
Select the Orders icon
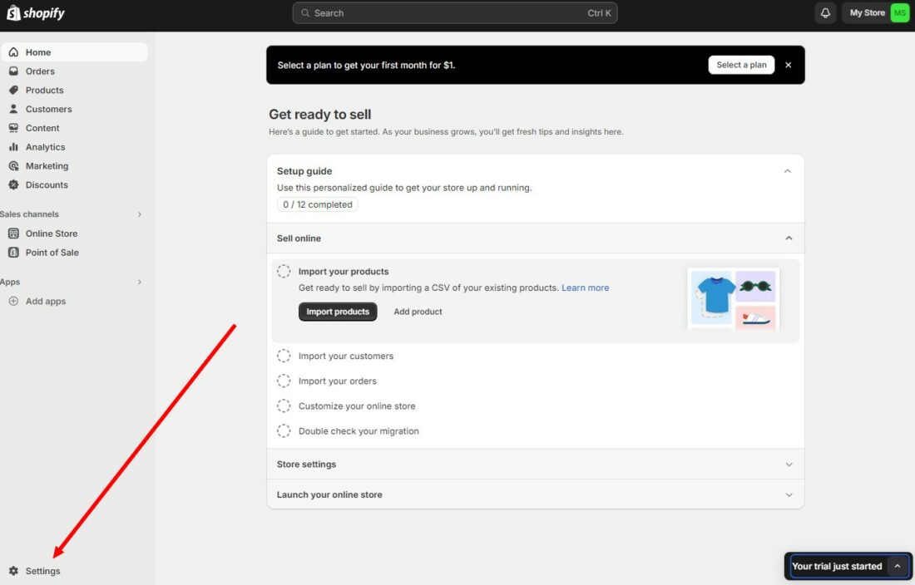[14, 71]
